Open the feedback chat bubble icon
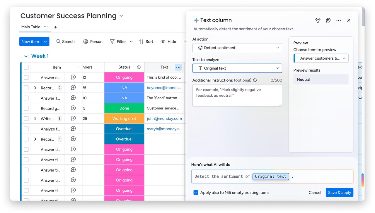Screen dimensions: 375x213 tap(328, 20)
